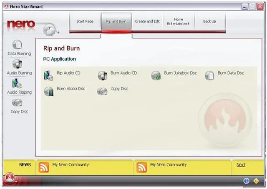Select the Rip and Burn tab
The height and width of the screenshot is (189, 267).
pyautogui.click(x=116, y=21)
